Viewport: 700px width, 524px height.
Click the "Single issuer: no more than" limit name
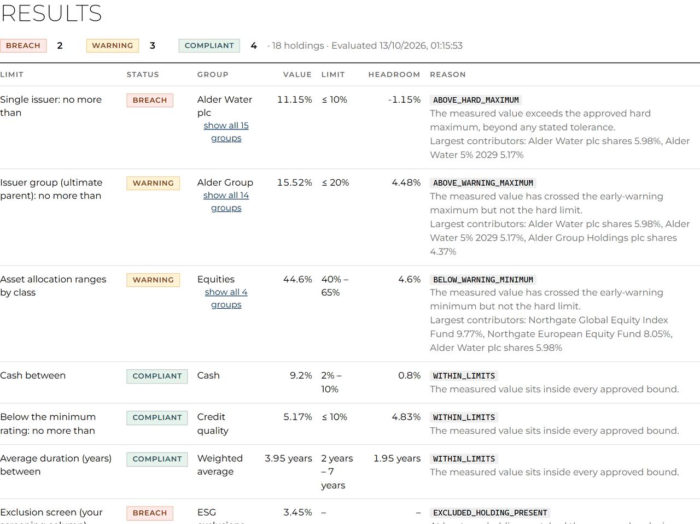coord(51,106)
